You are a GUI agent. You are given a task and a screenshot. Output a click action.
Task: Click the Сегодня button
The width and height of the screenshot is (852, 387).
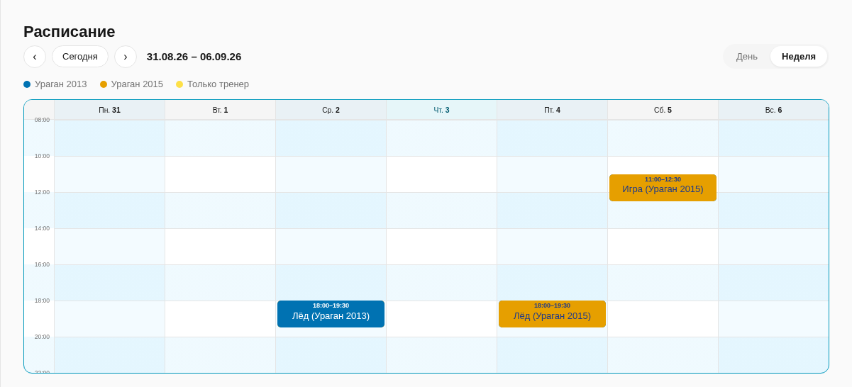pos(80,57)
